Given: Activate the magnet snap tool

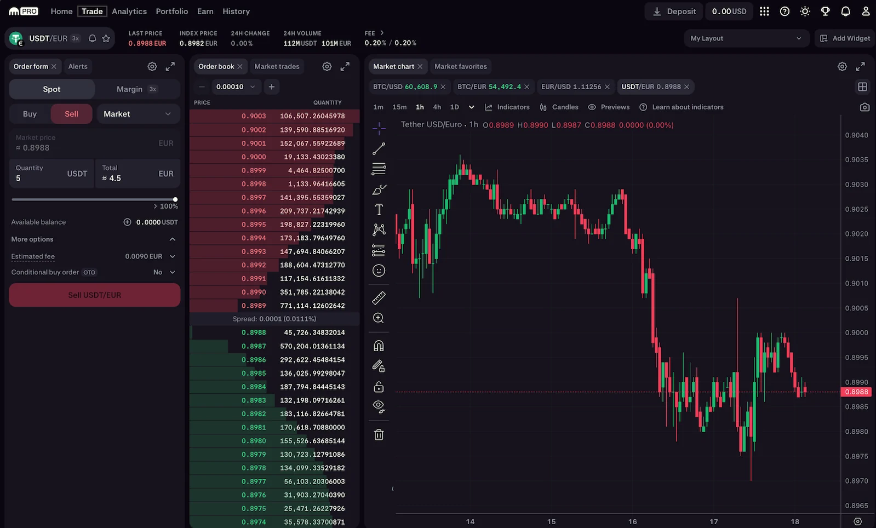Looking at the screenshot, I should point(379,346).
